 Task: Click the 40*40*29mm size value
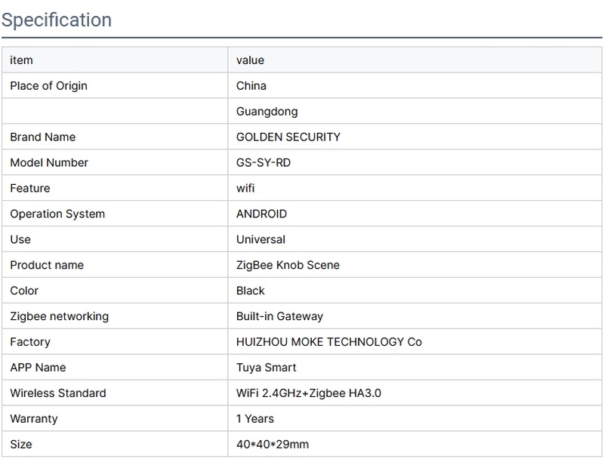tap(273, 445)
